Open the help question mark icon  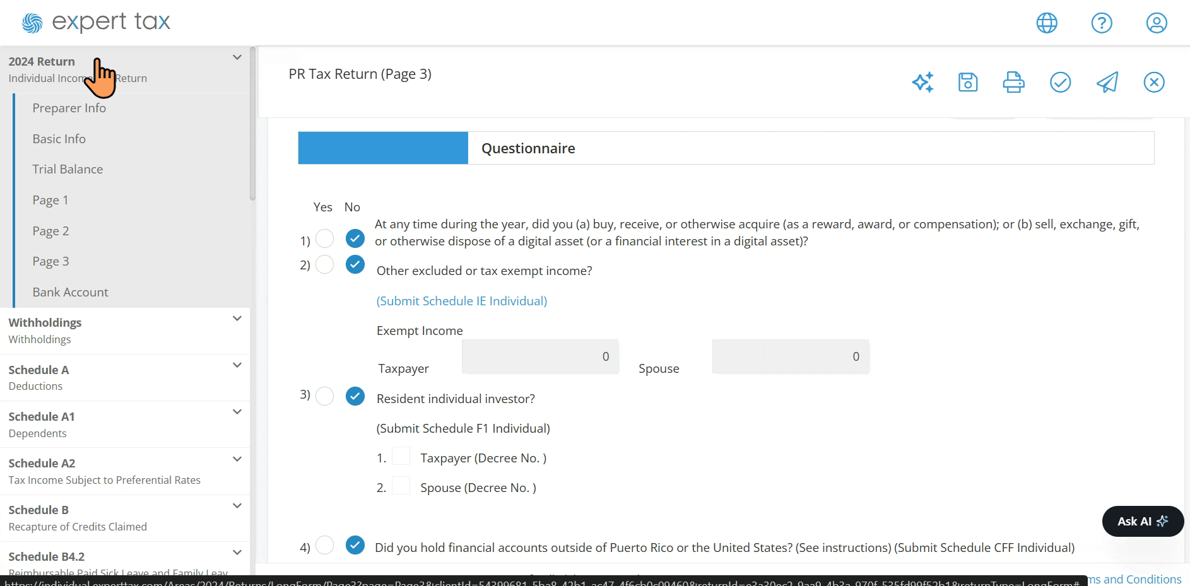pyautogui.click(x=1102, y=23)
